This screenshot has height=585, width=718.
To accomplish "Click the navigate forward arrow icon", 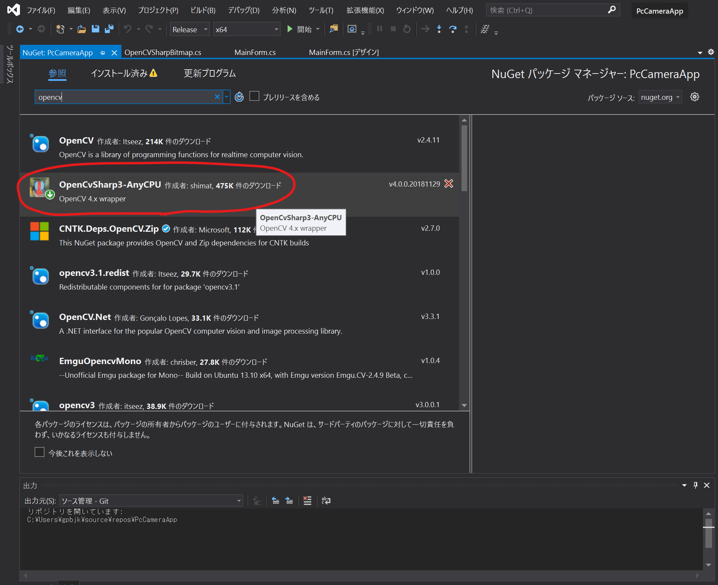I will (x=41, y=29).
